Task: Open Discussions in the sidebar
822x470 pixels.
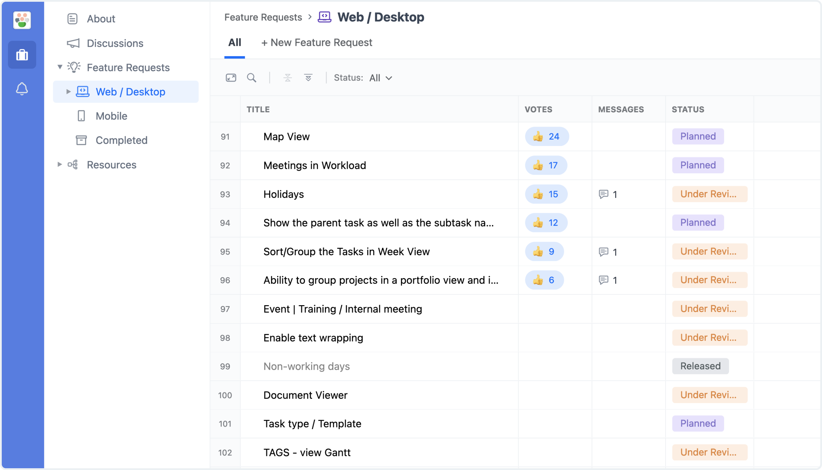Action: click(115, 43)
